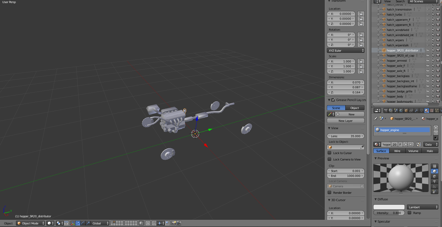Open the Texture properties tab
This screenshot has width=442, height=227.
(432, 111)
